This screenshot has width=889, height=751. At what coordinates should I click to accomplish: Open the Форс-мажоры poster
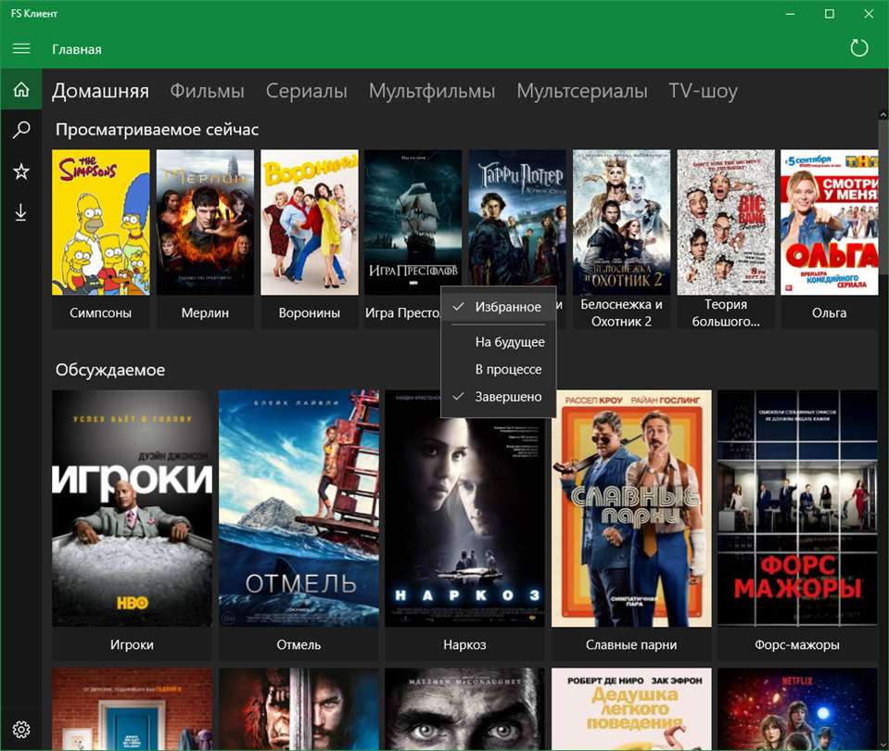point(798,508)
